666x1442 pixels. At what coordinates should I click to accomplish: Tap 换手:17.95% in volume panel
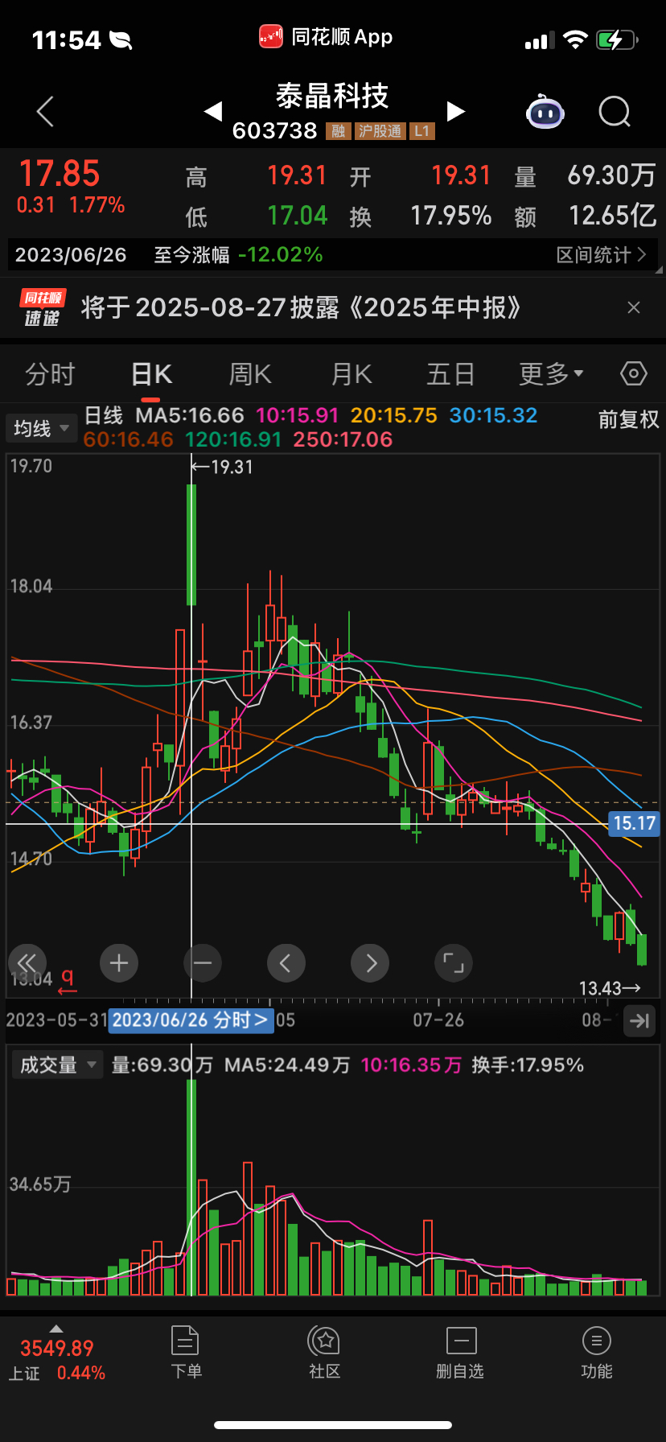(x=528, y=1065)
